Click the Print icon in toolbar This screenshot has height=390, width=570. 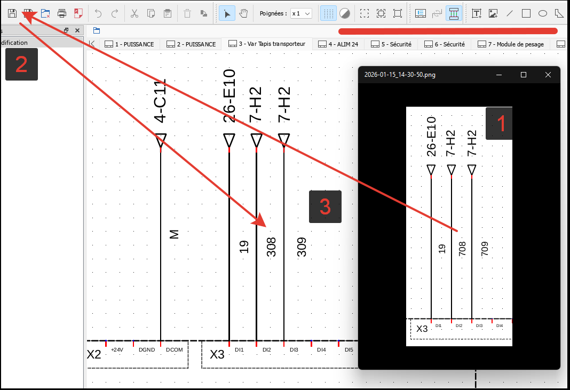[x=62, y=13]
